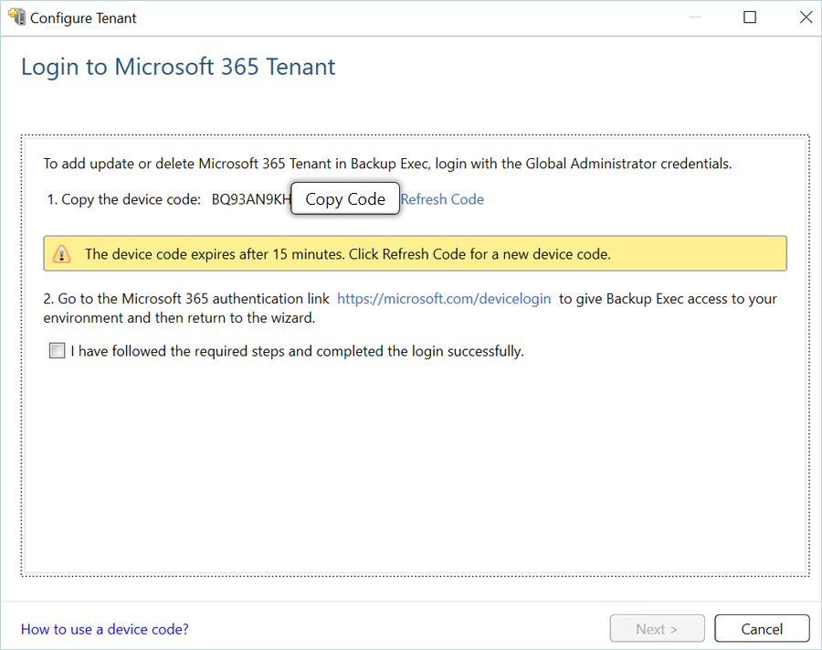
Task: Maximize the Configure Tenant window
Action: tap(750, 17)
